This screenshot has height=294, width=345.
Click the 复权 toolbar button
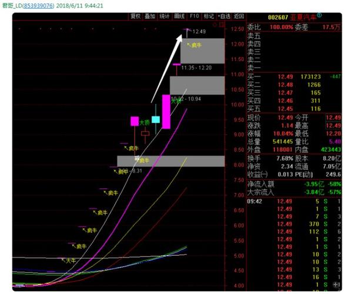(135, 16)
